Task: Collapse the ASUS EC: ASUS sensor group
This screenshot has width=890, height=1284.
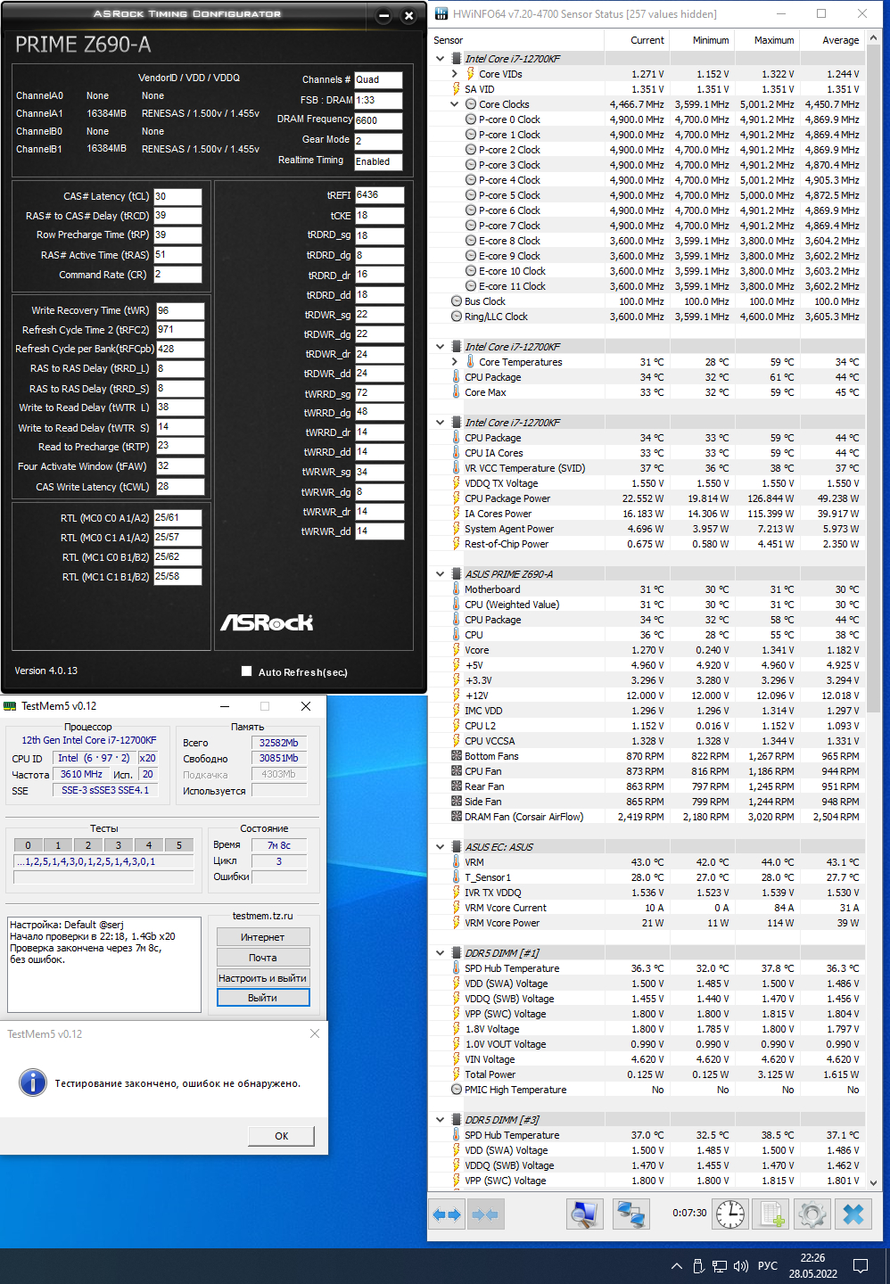Action: pos(441,847)
